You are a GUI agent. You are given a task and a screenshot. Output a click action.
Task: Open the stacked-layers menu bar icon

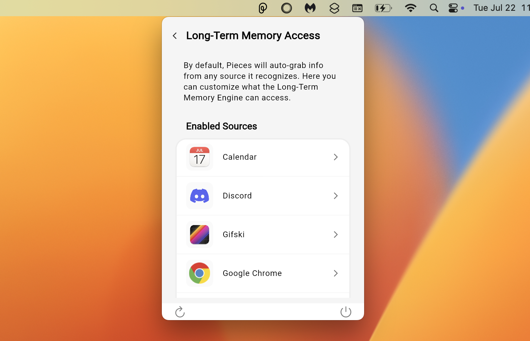(334, 8)
